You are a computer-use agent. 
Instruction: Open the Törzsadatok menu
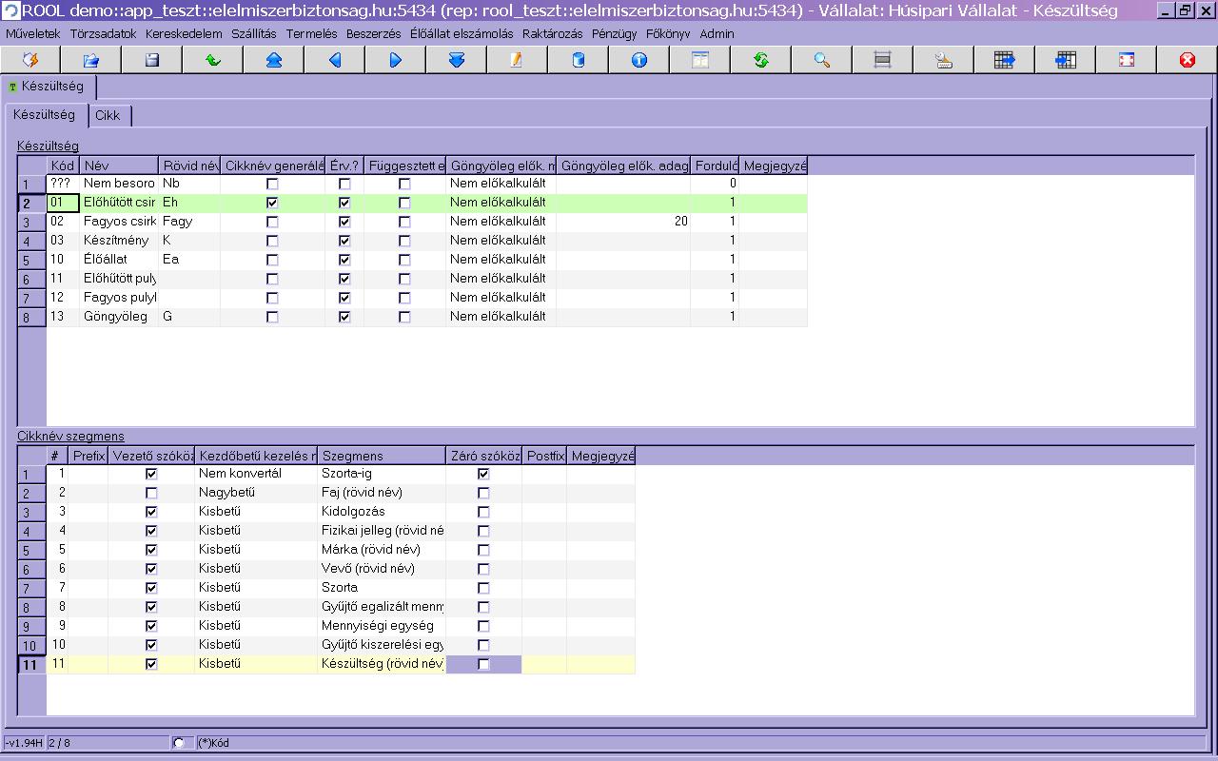[x=103, y=33]
